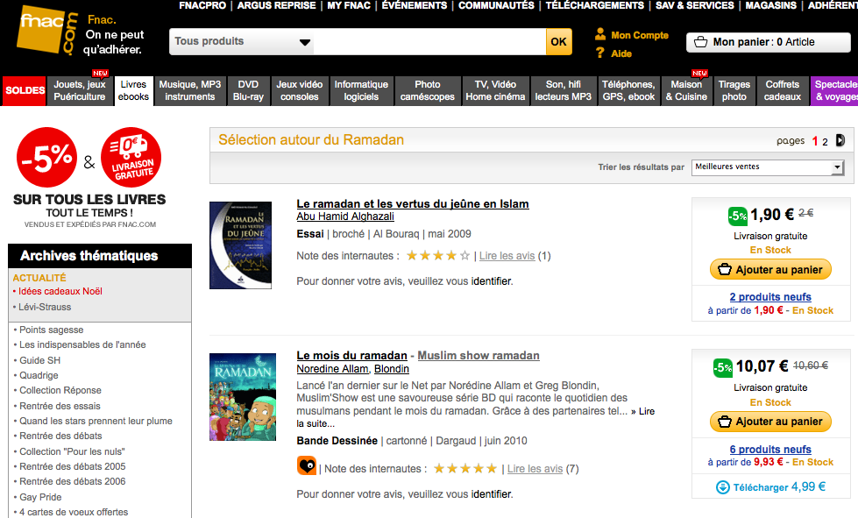Click the OK search button
The width and height of the screenshot is (858, 518).
tap(558, 41)
